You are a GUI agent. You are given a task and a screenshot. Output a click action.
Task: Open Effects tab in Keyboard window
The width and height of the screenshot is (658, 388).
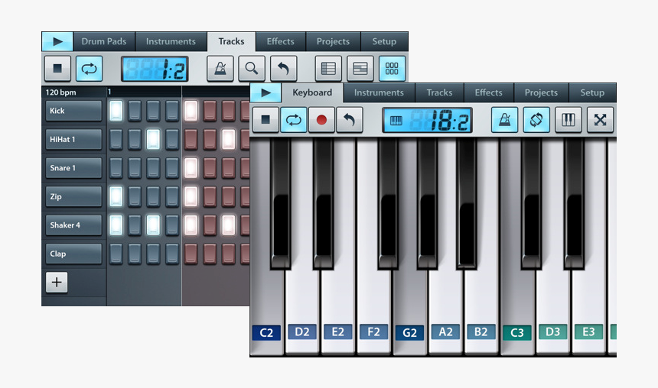point(488,92)
